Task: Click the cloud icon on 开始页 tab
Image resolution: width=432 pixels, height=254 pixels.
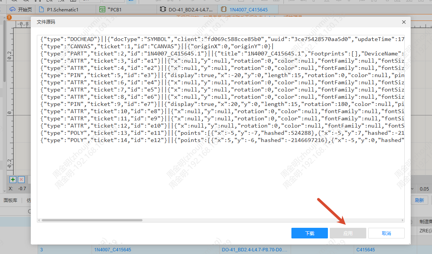Action: click(x=13, y=9)
